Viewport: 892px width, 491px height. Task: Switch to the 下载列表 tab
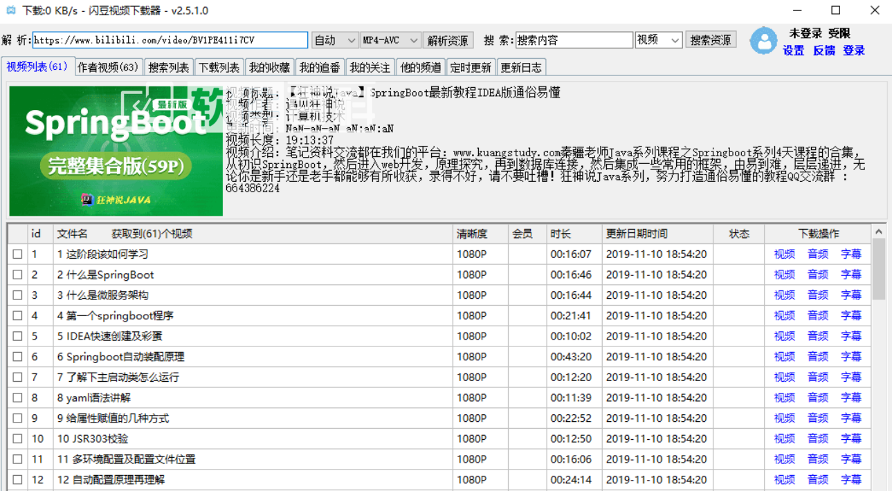[219, 67]
